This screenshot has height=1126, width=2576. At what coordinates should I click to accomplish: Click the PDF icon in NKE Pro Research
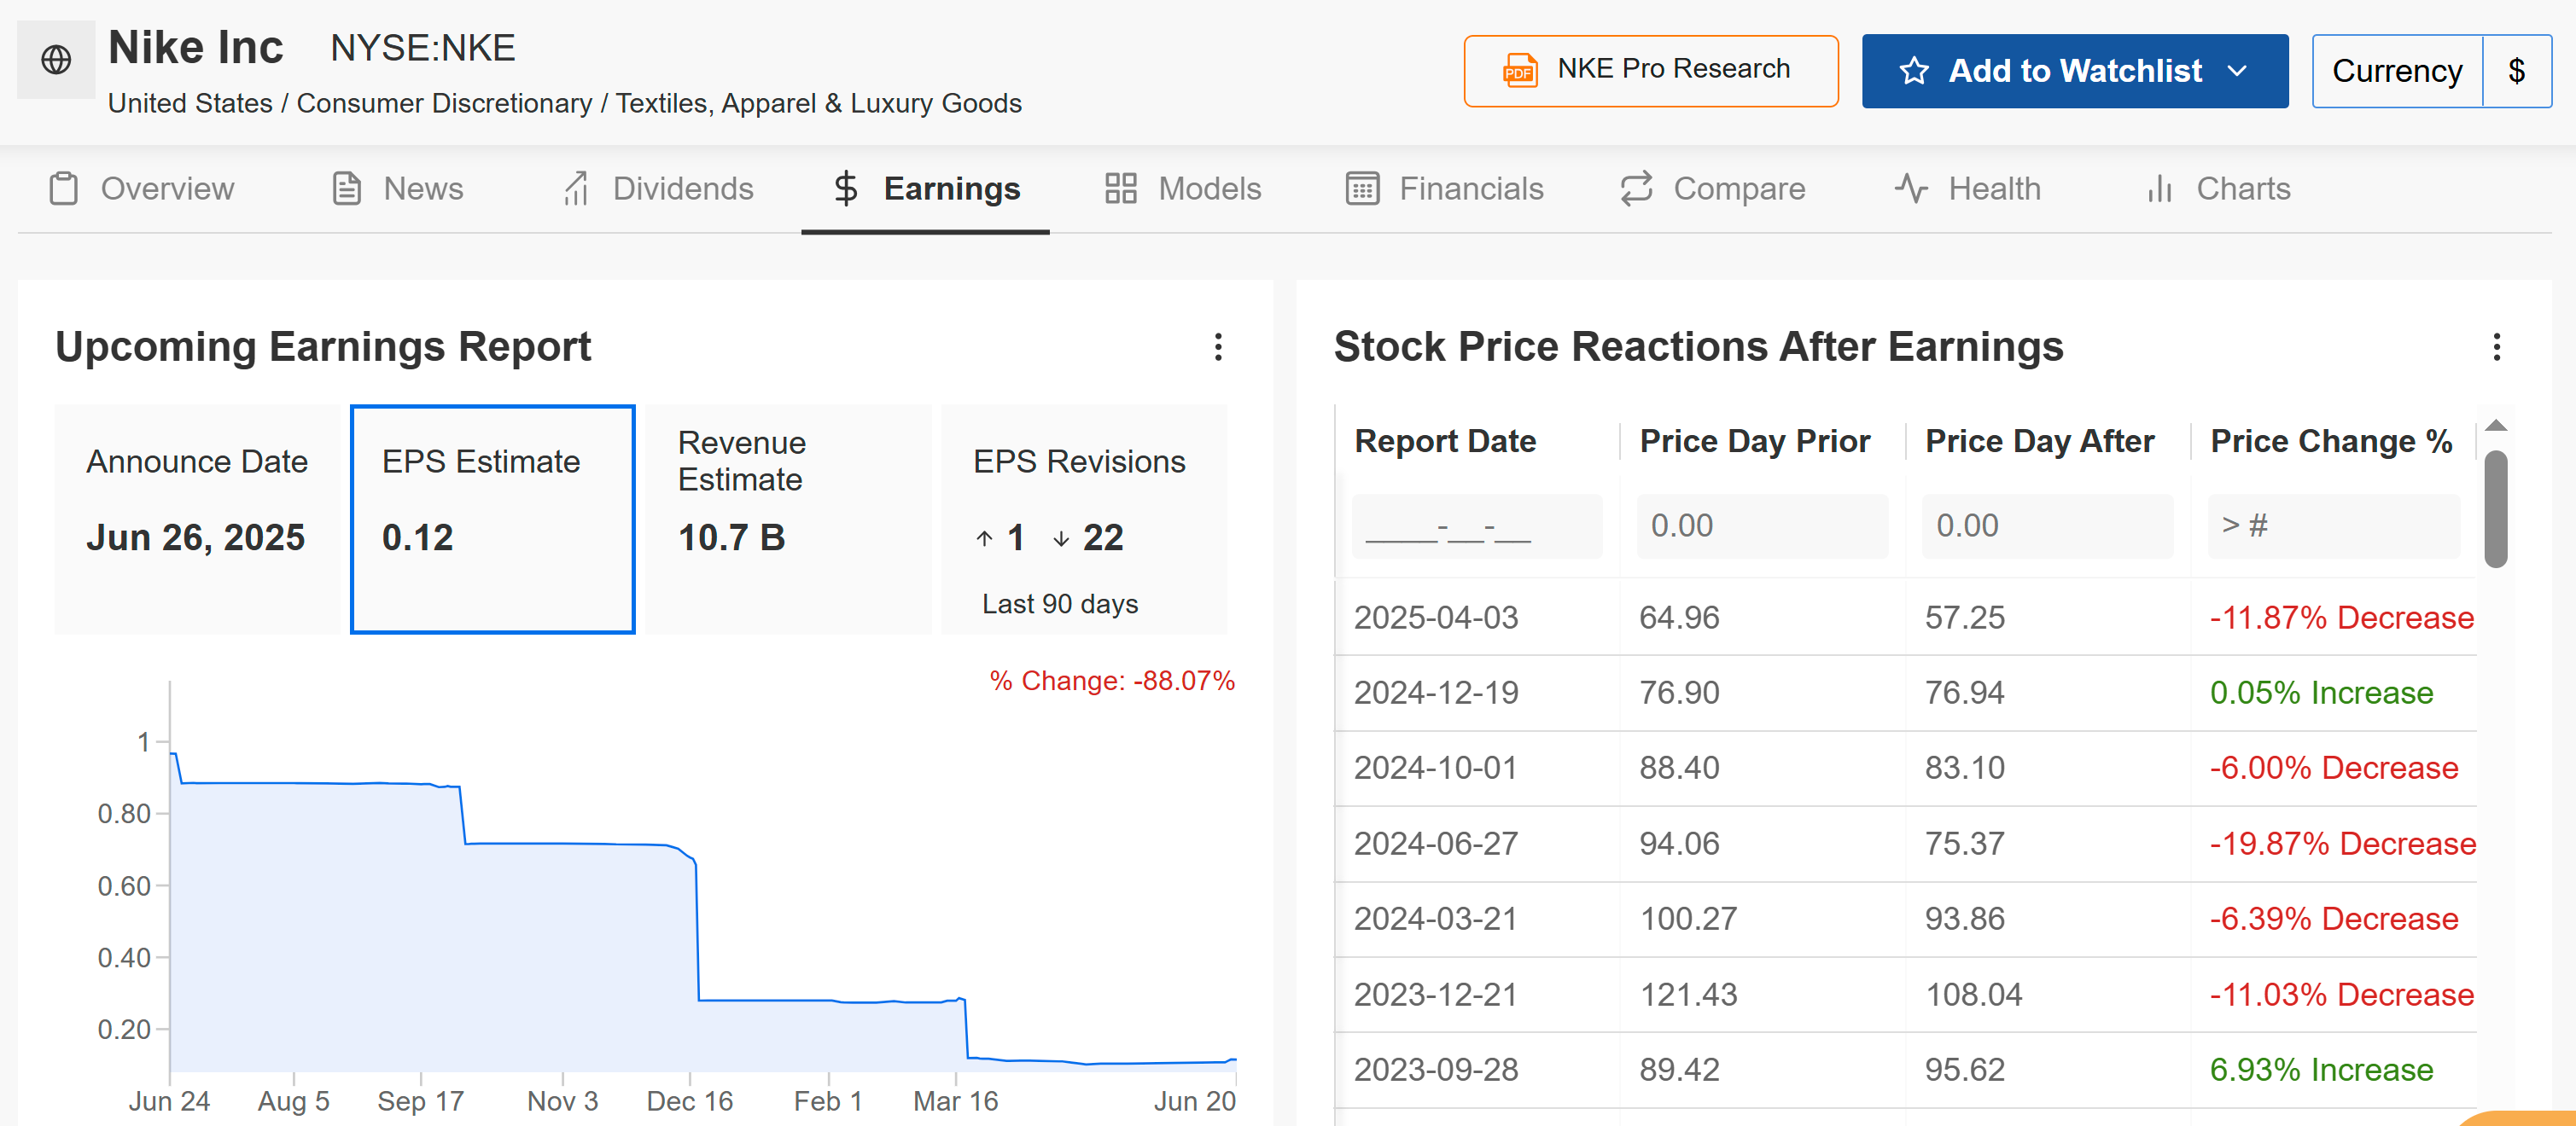pos(1520,71)
